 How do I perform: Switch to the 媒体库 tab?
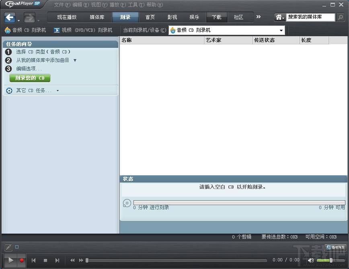pyautogui.click(x=97, y=17)
